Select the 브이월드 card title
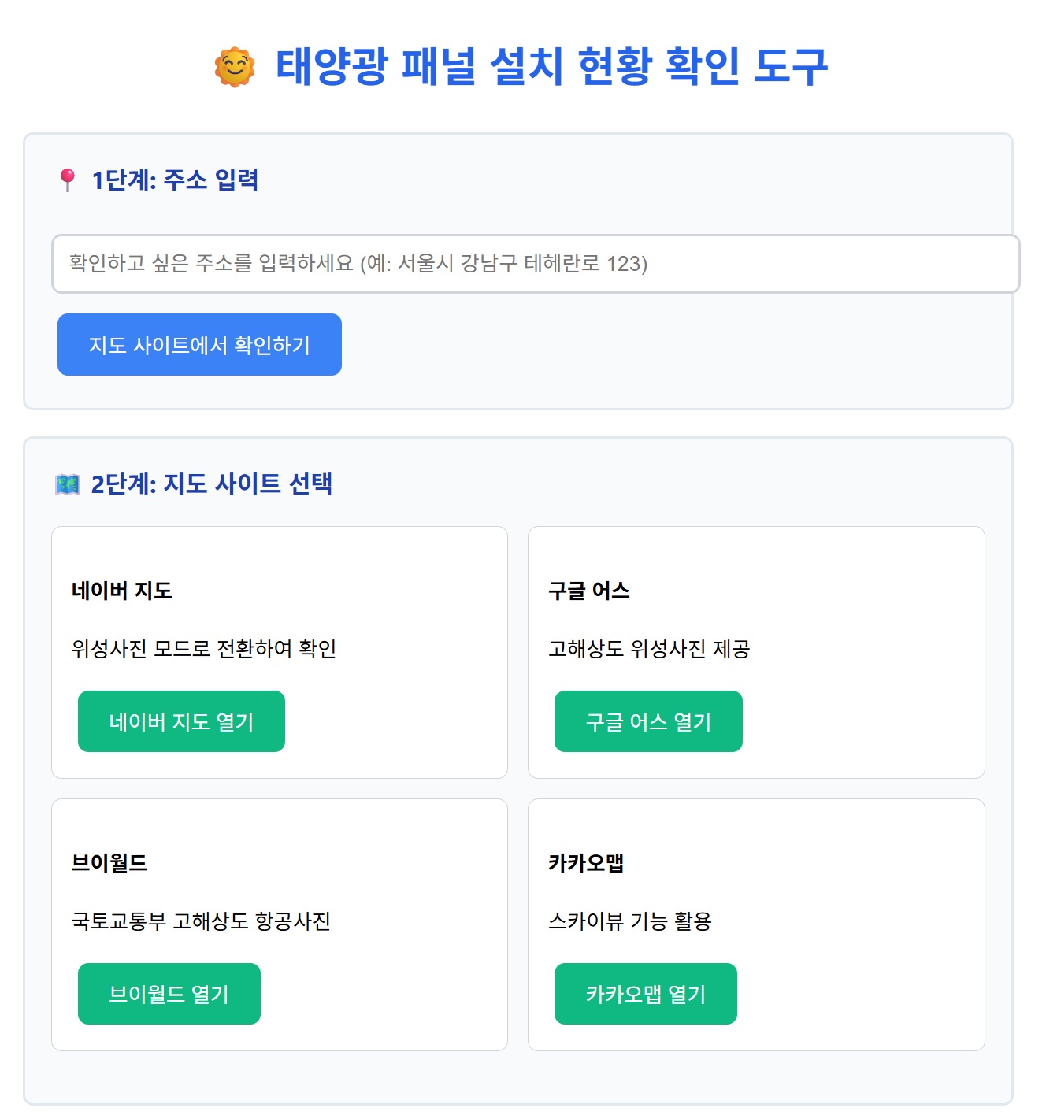 (109, 863)
